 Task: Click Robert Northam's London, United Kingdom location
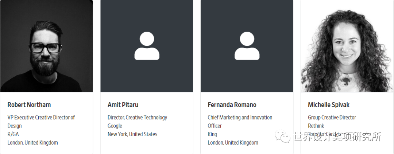tap(33, 142)
